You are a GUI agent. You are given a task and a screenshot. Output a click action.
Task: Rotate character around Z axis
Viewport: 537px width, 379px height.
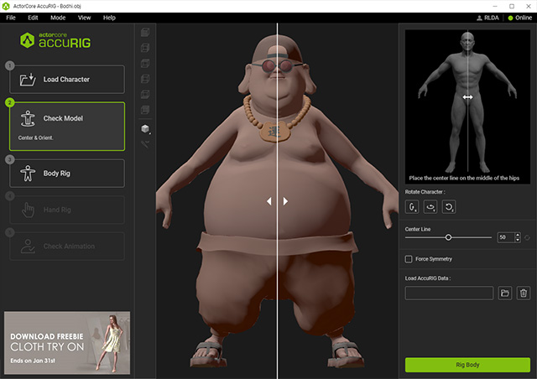449,205
